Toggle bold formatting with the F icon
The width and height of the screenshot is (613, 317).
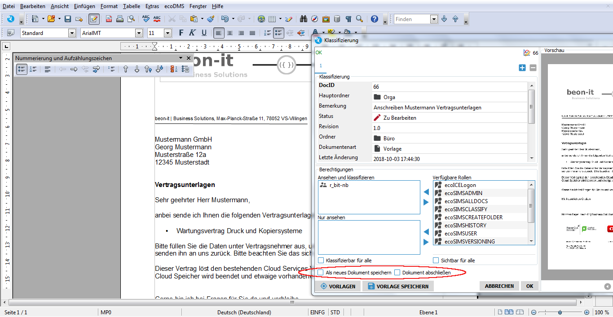(x=181, y=33)
